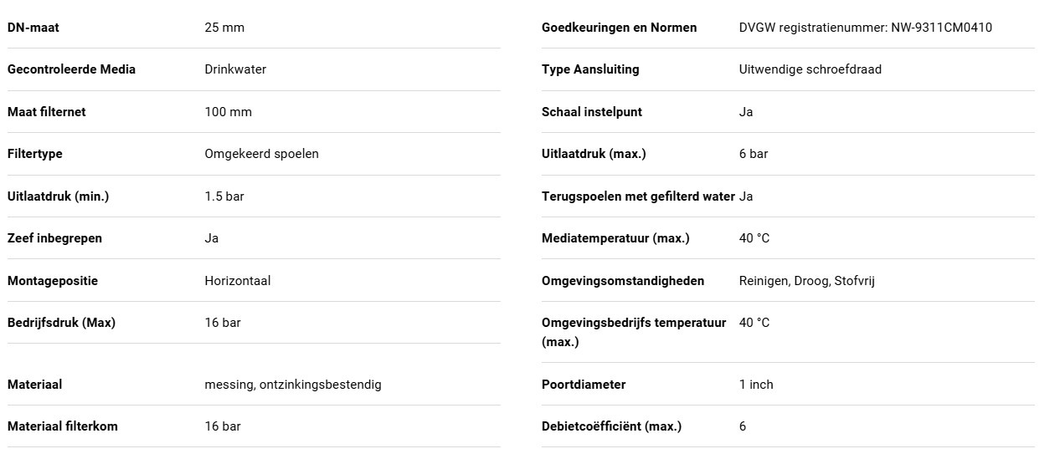Click the Uitwendige schroefdraad value
Image resolution: width=1060 pixels, height=459 pixels.
pos(810,69)
